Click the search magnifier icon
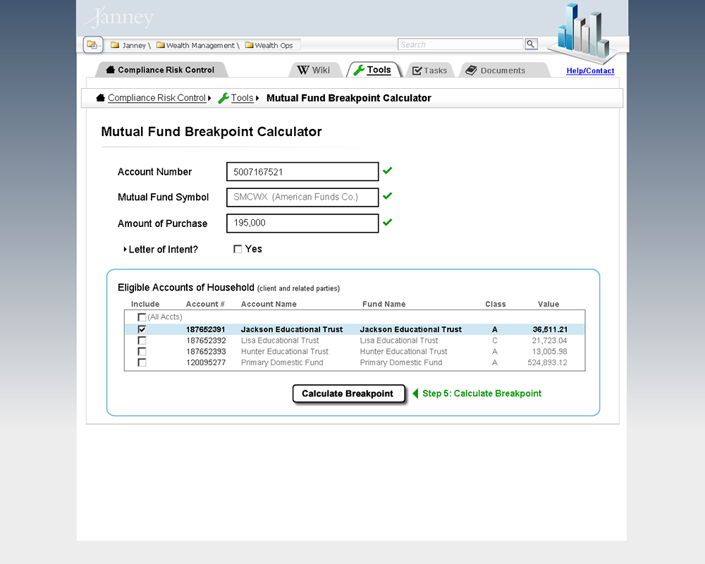 [x=531, y=44]
